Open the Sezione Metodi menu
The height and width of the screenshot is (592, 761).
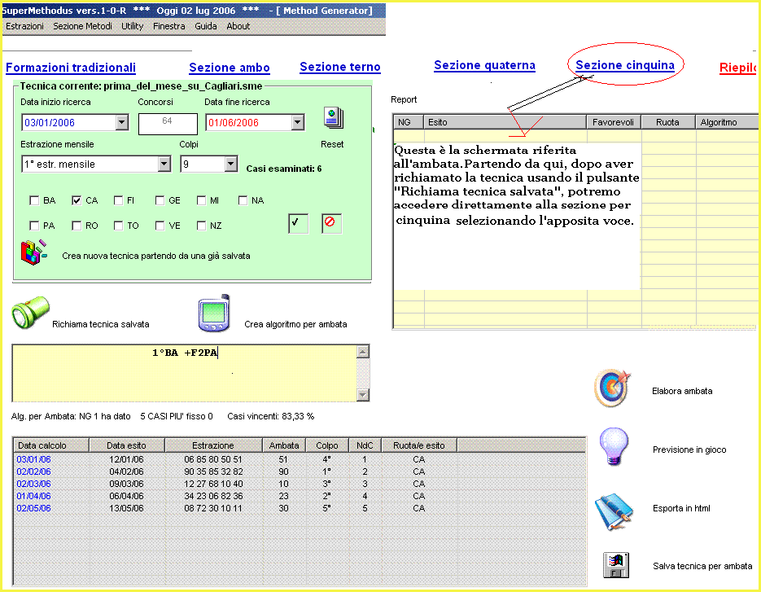(82, 26)
